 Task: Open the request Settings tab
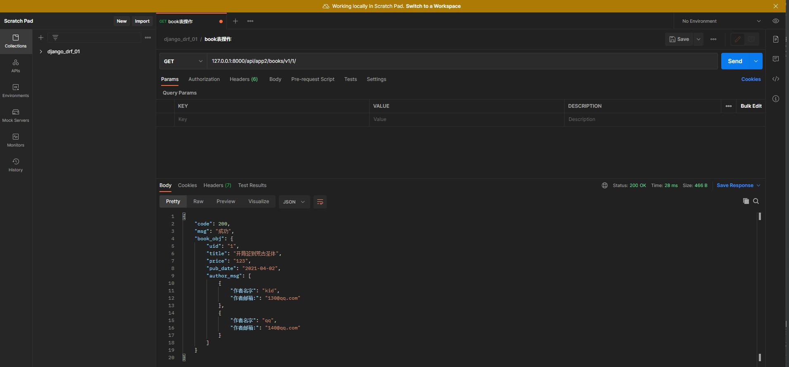(376, 79)
